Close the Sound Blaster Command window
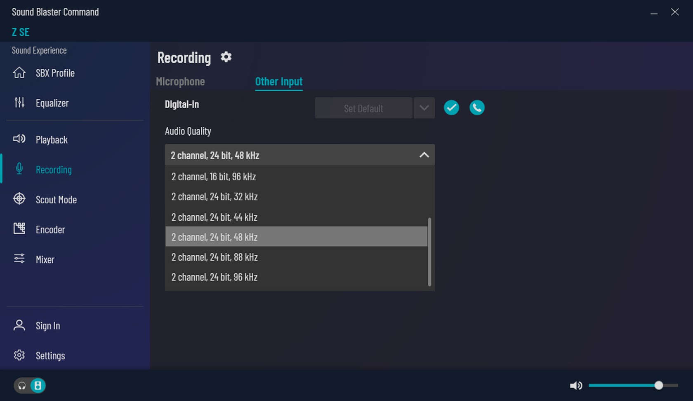Screen dimensions: 693x401 click(x=675, y=12)
